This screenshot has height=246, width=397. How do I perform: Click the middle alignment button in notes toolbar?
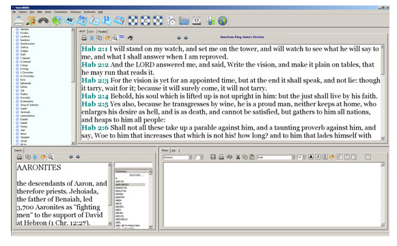pos(347,157)
